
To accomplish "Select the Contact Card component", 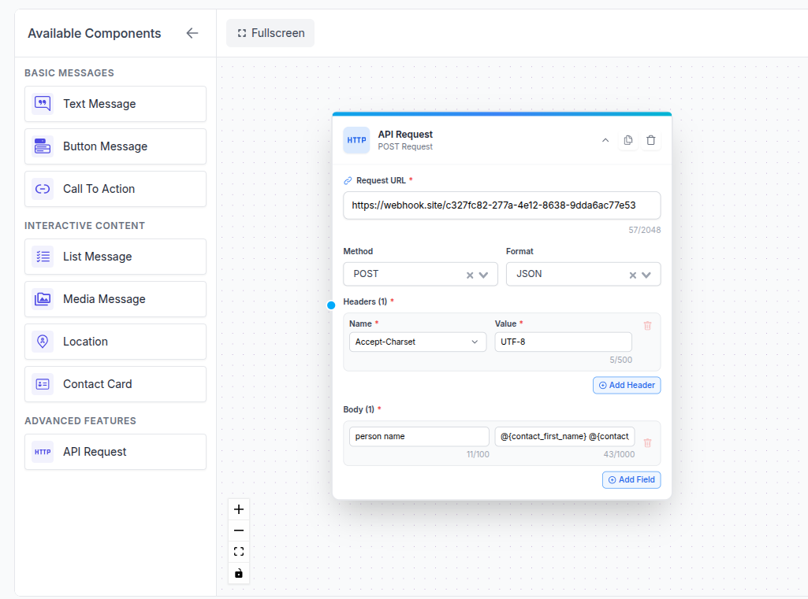I will pyautogui.click(x=115, y=384).
